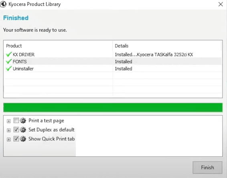Click the green checkmark beside FONTS
Viewport: 227px width, 178px height.
pyautogui.click(x=9, y=61)
